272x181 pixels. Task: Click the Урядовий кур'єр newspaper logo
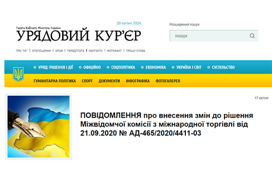[x=78, y=35]
